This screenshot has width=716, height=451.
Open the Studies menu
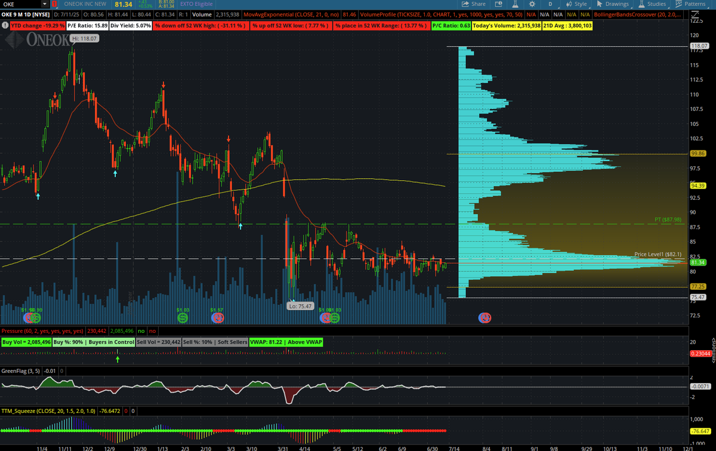pos(652,4)
